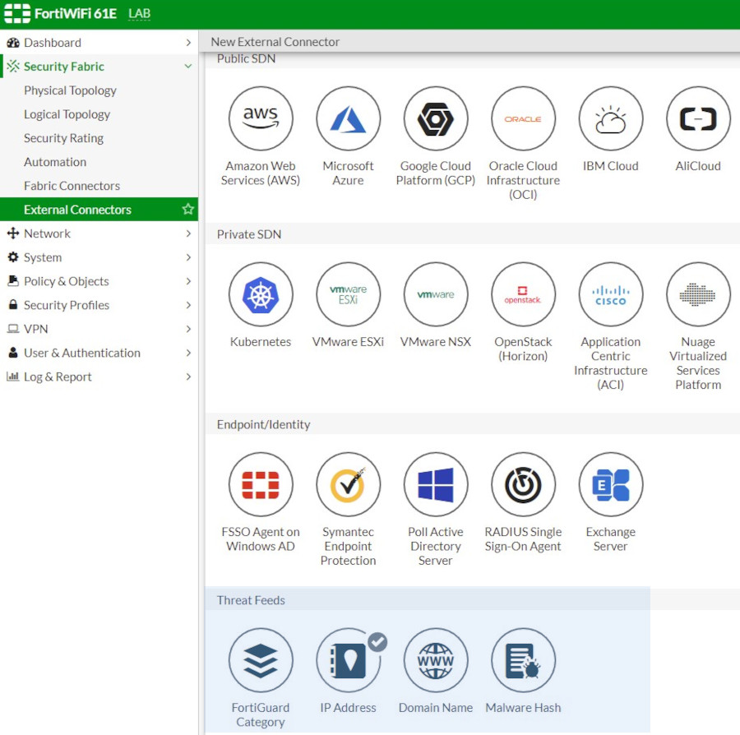Expand the Policy & Objects chevron
This screenshot has width=740, height=735.
coord(188,281)
